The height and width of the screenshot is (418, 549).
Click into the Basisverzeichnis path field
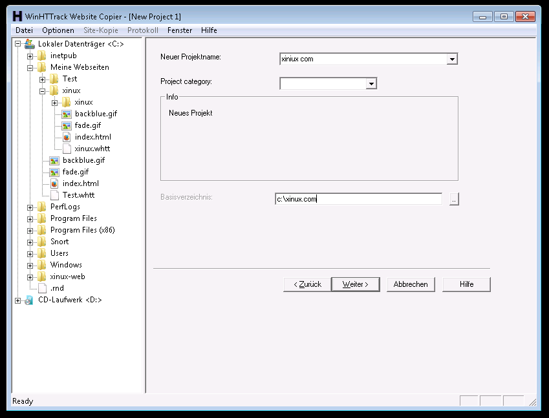(x=358, y=200)
